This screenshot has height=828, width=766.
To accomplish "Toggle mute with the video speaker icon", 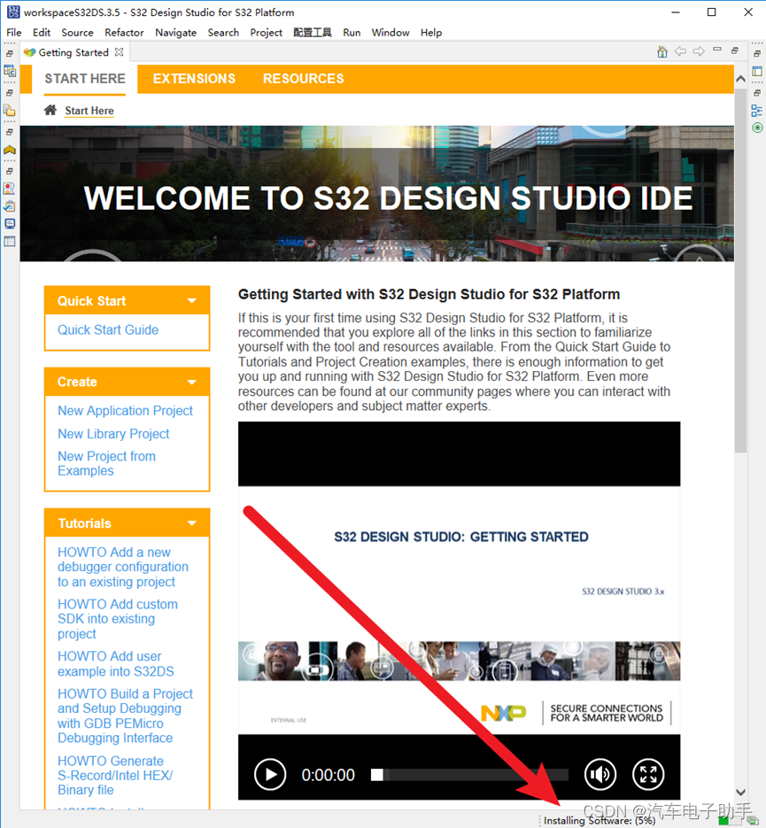I will (600, 775).
